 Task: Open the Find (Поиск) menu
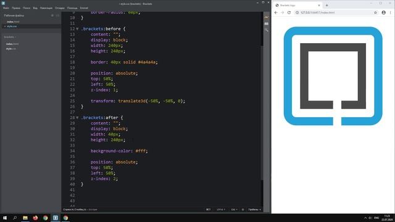point(27,8)
